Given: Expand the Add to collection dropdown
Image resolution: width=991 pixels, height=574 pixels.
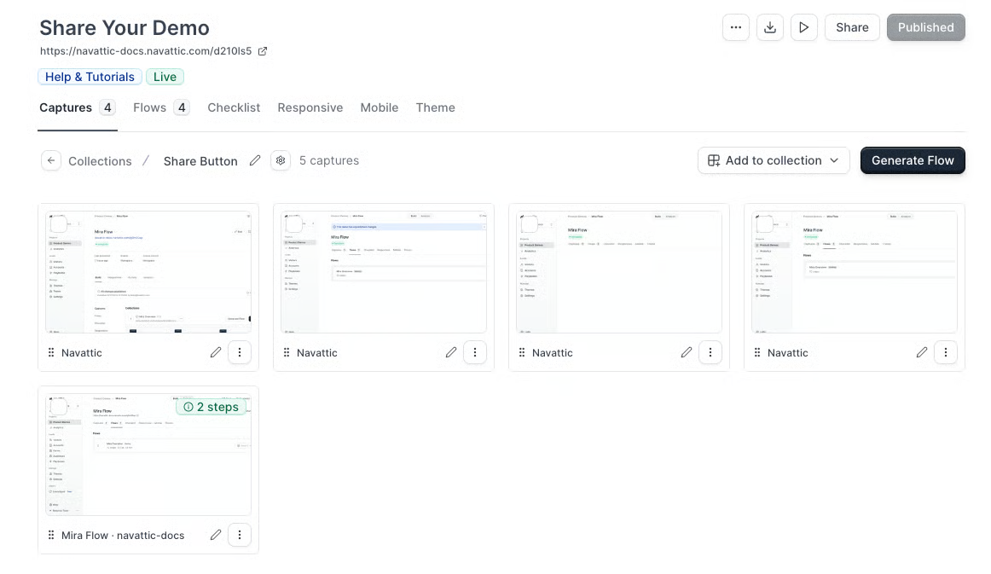Looking at the screenshot, I should pyautogui.click(x=774, y=160).
